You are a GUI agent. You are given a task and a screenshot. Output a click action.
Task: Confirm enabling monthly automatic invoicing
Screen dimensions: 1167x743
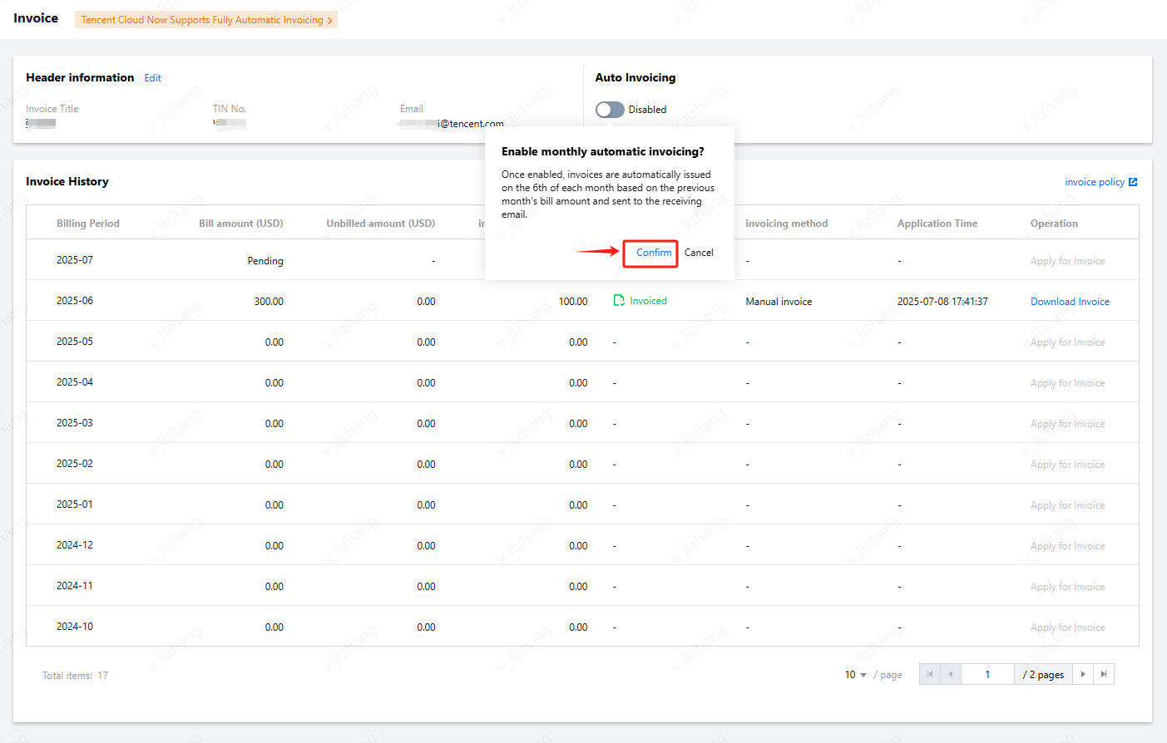click(654, 253)
